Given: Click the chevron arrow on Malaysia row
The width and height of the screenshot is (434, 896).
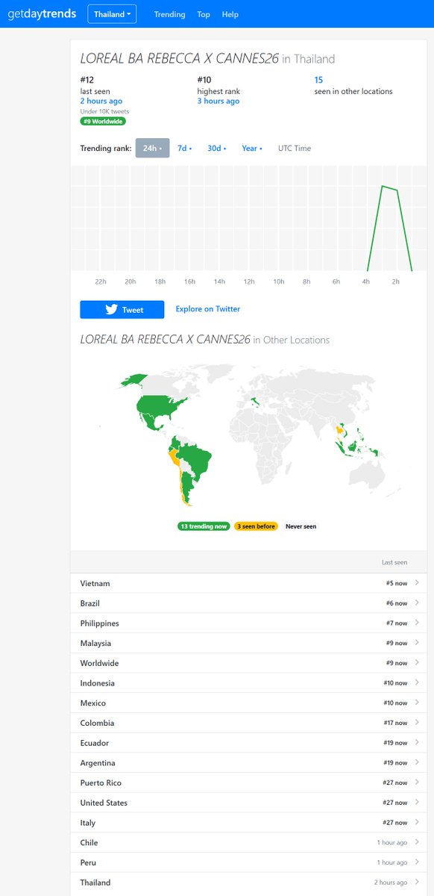Looking at the screenshot, I should tap(417, 643).
